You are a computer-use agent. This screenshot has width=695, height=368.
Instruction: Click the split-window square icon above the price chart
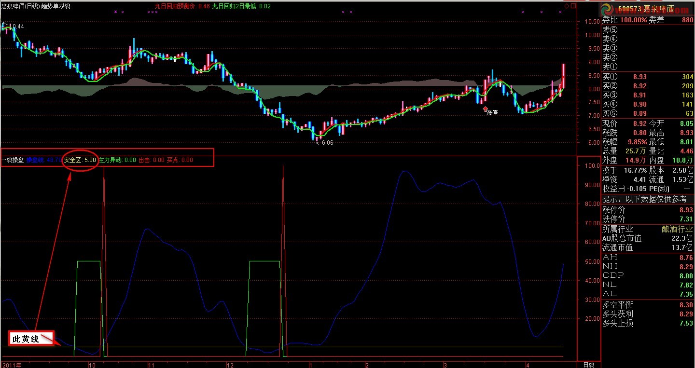[573, 6]
